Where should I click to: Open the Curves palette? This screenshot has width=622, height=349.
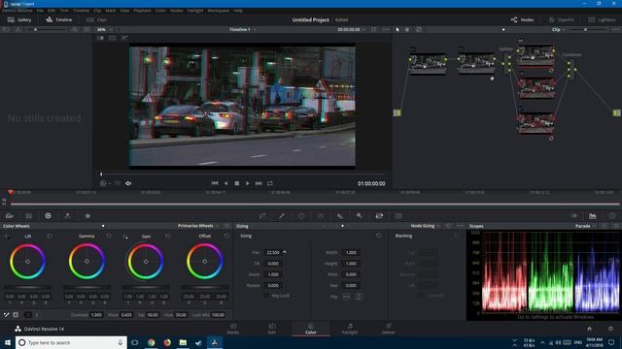click(262, 215)
